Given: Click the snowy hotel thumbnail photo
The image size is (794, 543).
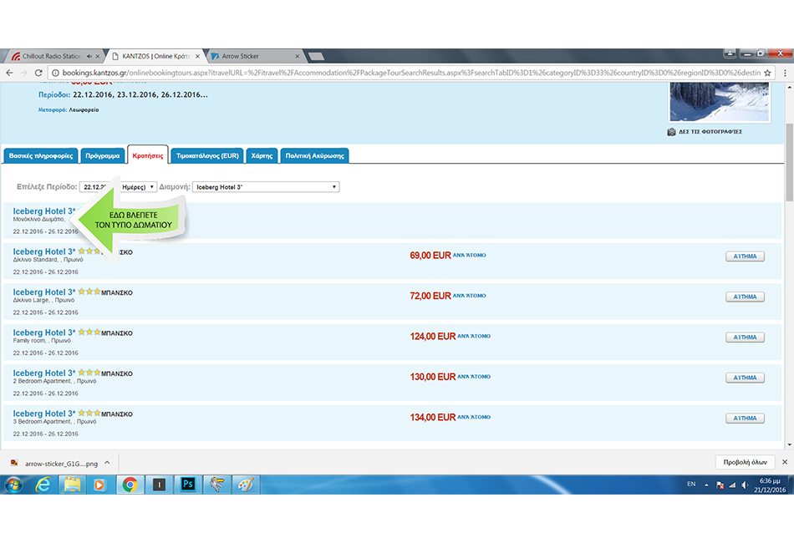Looking at the screenshot, I should click(x=719, y=102).
